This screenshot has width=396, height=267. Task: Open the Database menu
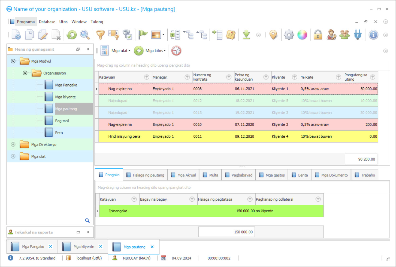pyautogui.click(x=47, y=22)
